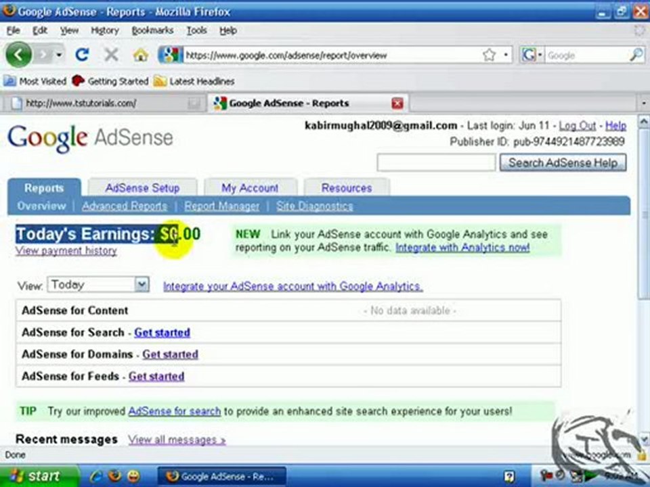Click Get started for AdSense for Domains
The image size is (650, 487).
170,354
